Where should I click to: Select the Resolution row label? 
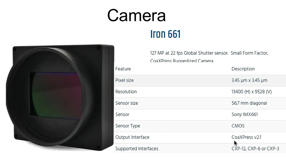[126, 92]
